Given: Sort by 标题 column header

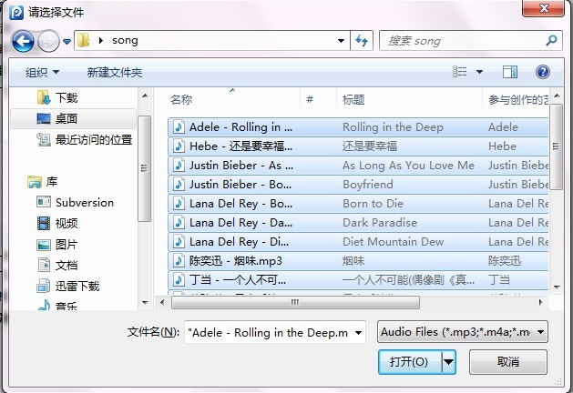Looking at the screenshot, I should pyautogui.click(x=353, y=99).
